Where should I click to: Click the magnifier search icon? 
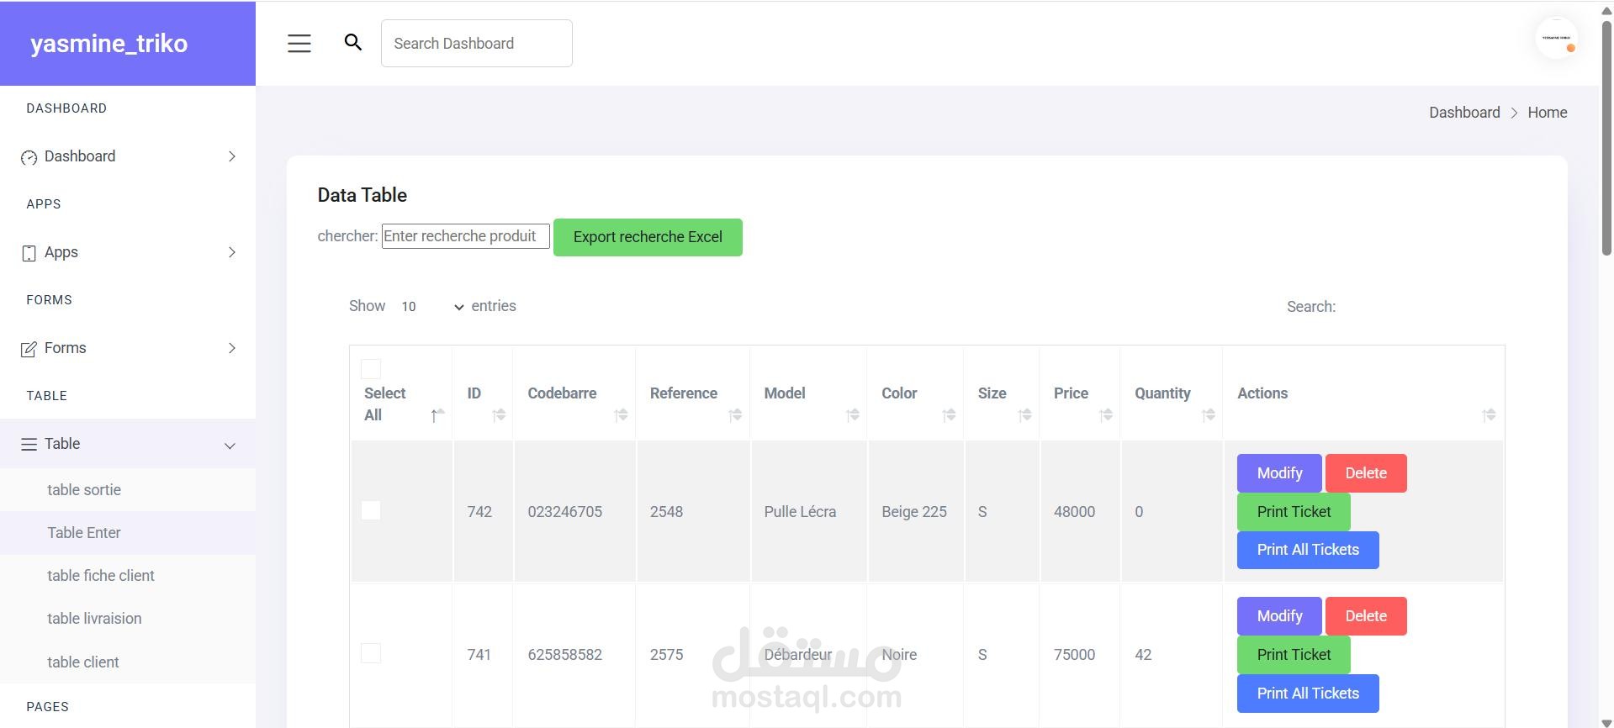click(x=353, y=42)
